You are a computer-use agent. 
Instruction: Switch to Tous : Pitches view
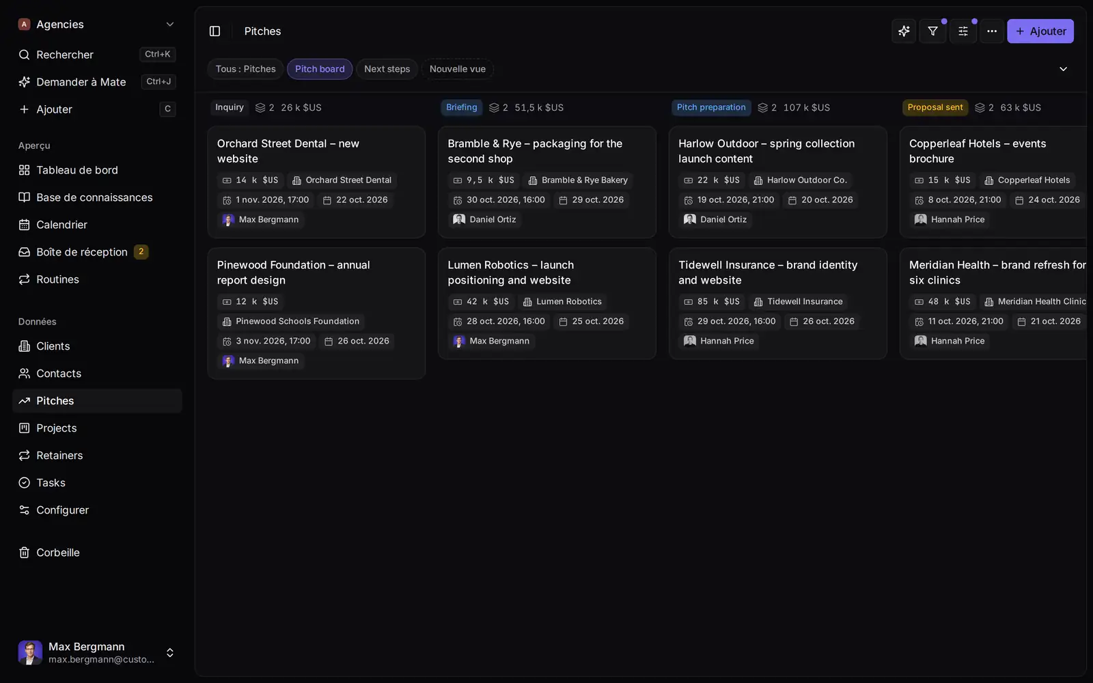click(246, 69)
